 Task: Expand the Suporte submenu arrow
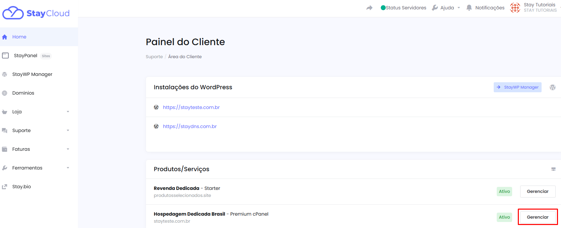(68, 130)
